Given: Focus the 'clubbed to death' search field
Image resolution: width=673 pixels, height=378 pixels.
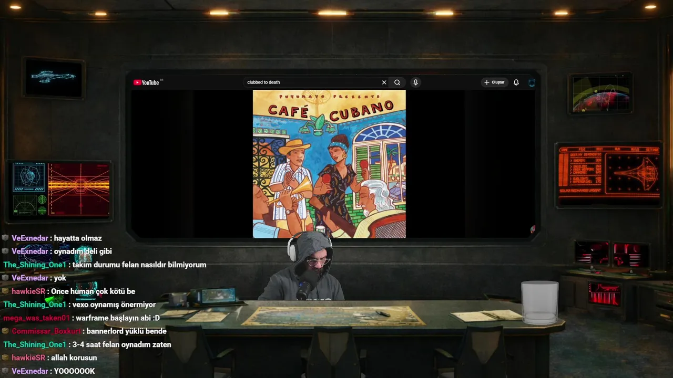Looking at the screenshot, I should pos(313,82).
